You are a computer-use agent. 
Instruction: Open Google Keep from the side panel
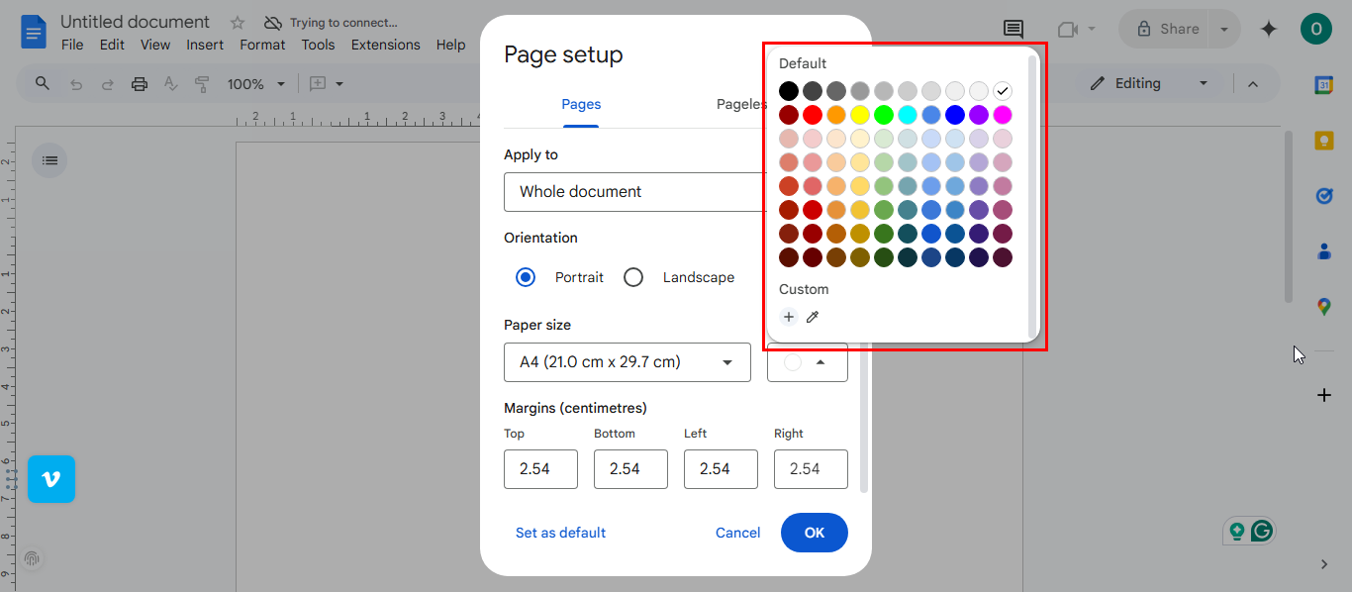(1323, 140)
